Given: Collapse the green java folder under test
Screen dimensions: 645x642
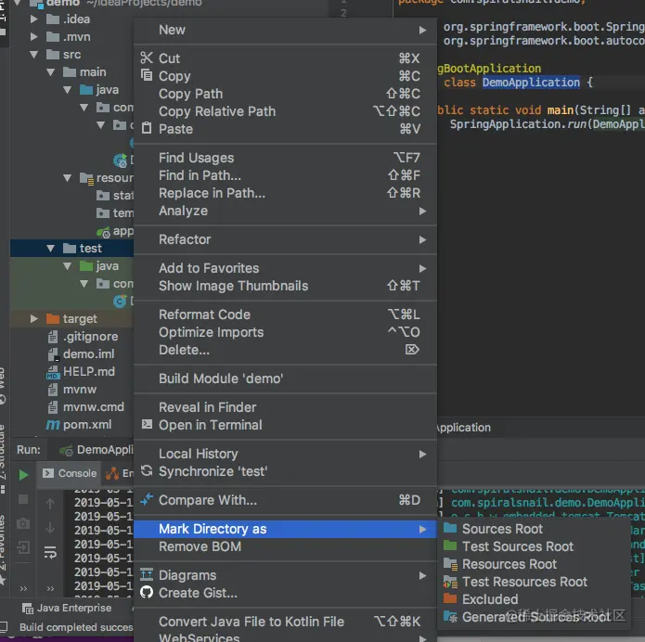Looking at the screenshot, I should click(x=68, y=265).
